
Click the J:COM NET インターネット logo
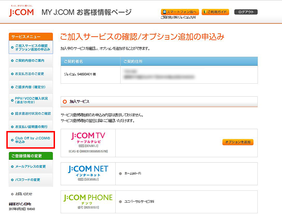pos(88,171)
